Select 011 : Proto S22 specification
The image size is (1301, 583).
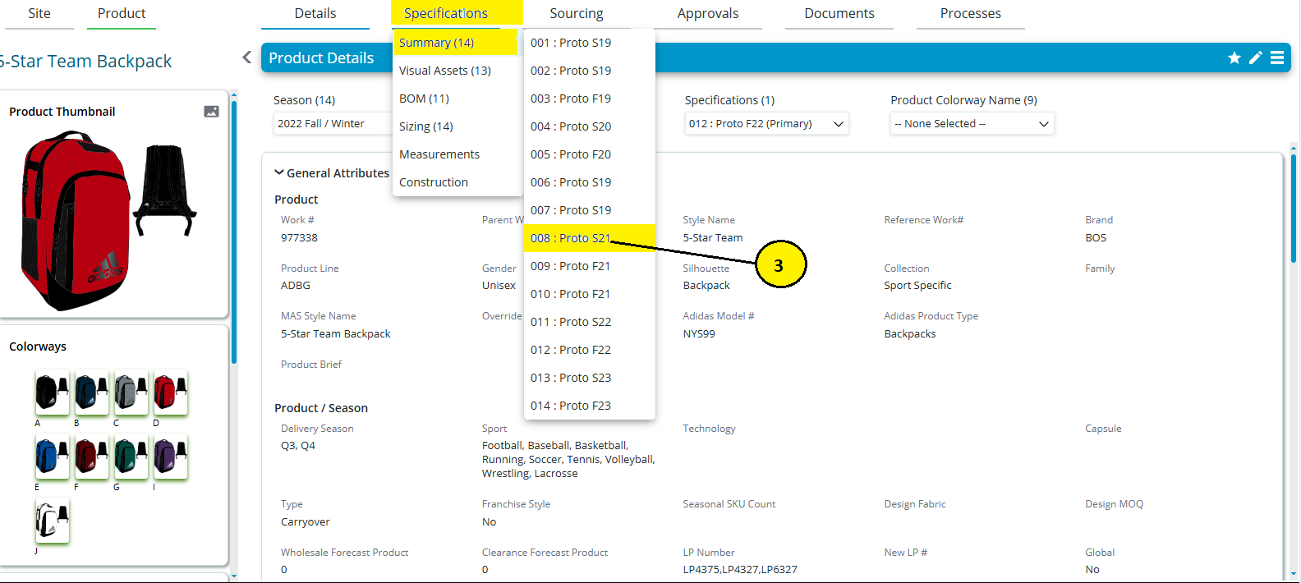tap(589, 322)
